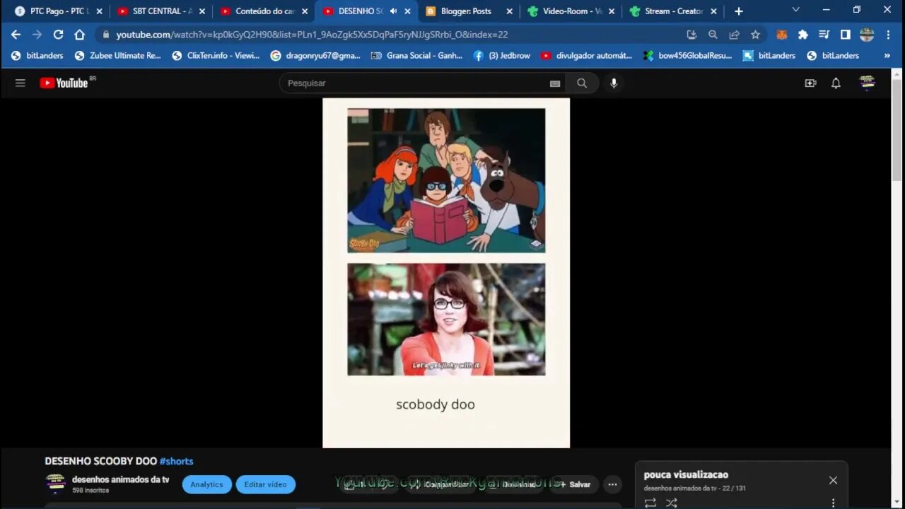Open the ClixTen.info bookmark
Image resolution: width=905 pixels, height=509 pixels.
tap(216, 55)
